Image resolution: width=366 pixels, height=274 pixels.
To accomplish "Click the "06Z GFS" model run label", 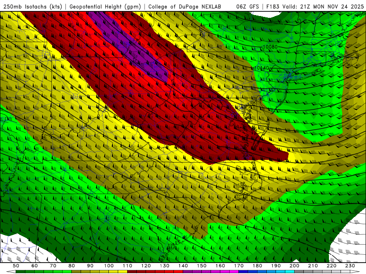I will coord(248,7).
